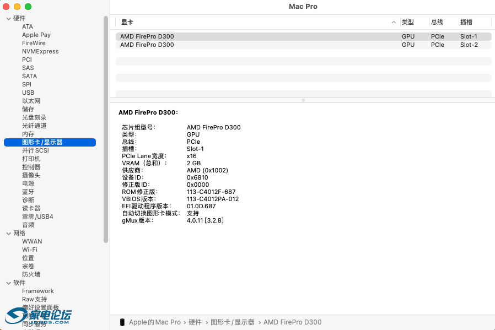Select 偏好设置面板 under 软件
This screenshot has width=495, height=330.
pos(40,307)
